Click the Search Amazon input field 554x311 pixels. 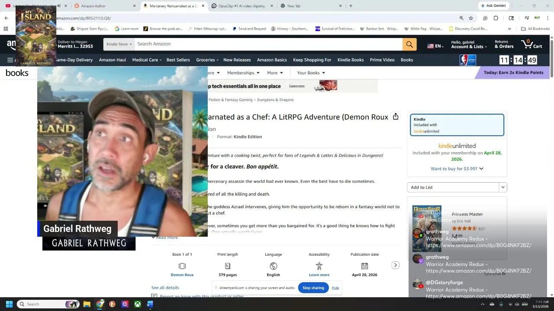(x=268, y=44)
